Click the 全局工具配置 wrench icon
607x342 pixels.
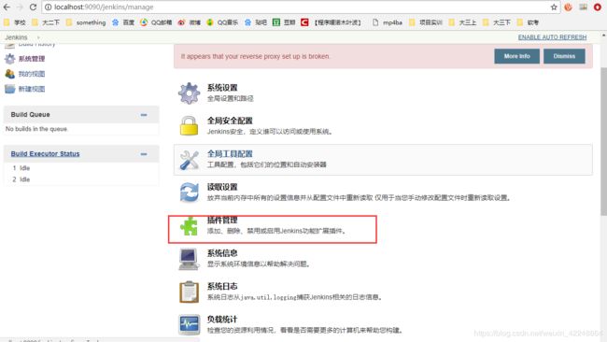pos(189,160)
